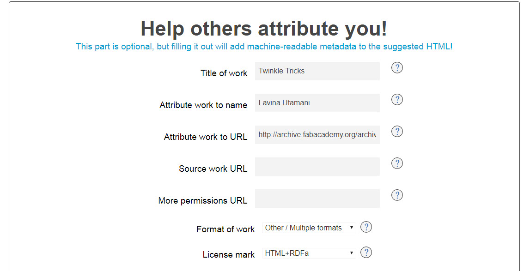Show help for Attribute work to URL
Image resolution: width=530 pixels, height=271 pixels.
click(x=397, y=131)
